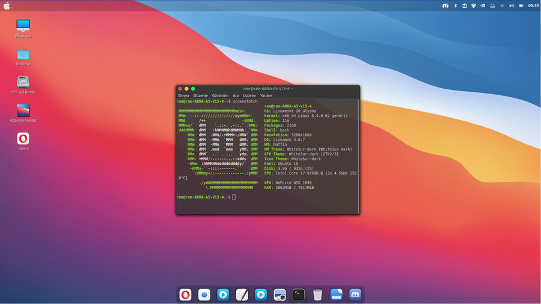Launch Discord from the dock
Screen dimensions: 541x304
(355, 294)
